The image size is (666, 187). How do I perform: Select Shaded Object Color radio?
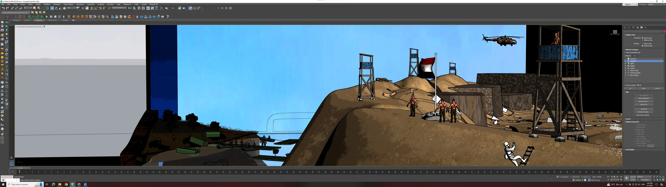tap(643, 44)
